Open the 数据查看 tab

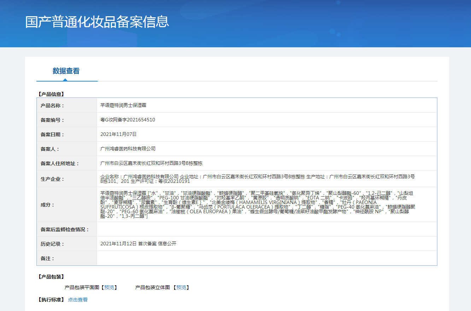pyautogui.click(x=66, y=71)
